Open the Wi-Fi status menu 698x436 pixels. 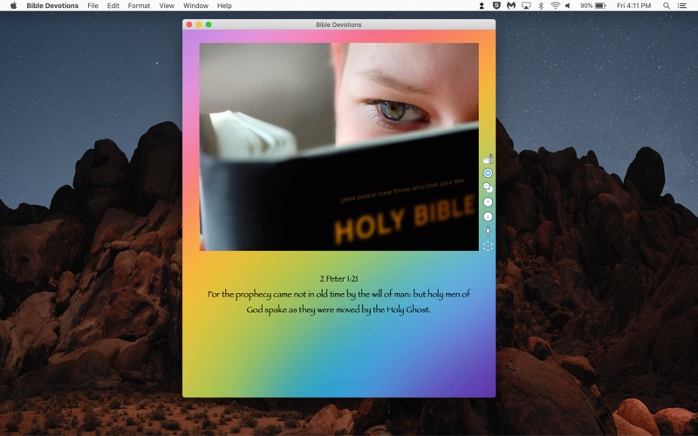click(x=555, y=5)
